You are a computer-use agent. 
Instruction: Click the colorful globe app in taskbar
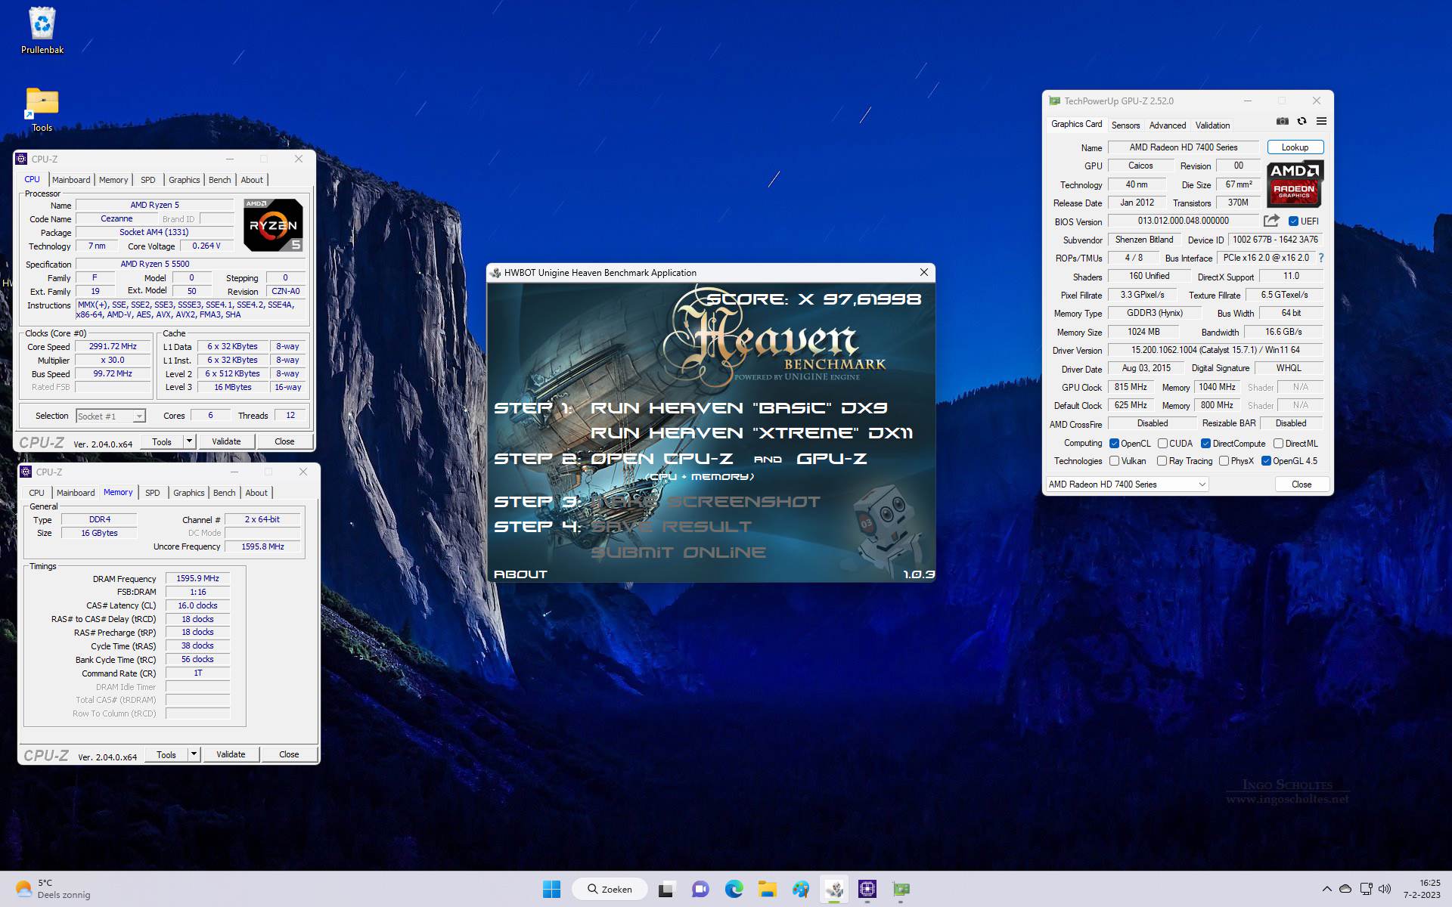(x=801, y=889)
